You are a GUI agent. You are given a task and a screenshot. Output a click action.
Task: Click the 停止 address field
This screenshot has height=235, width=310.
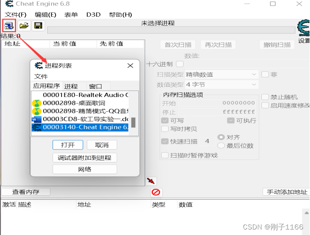tap(217, 112)
